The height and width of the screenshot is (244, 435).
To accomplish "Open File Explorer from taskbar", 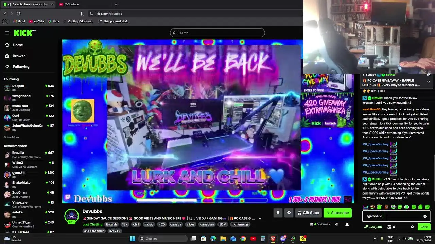I will point(223,239).
